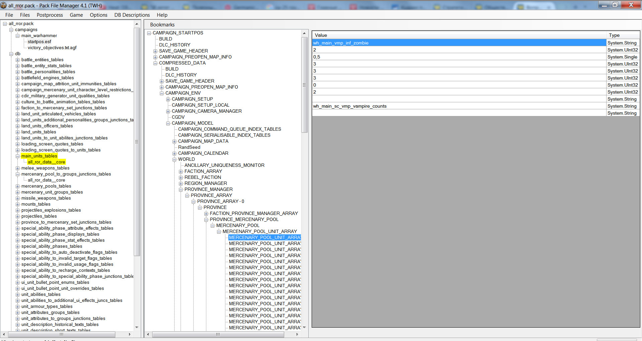Open the Options menu
Image resolution: width=642 pixels, height=341 pixels.
[x=99, y=15]
